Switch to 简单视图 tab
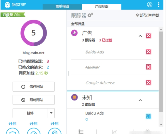Image resolution: width=167 pixels, height=134 pixels. [x=62, y=6]
